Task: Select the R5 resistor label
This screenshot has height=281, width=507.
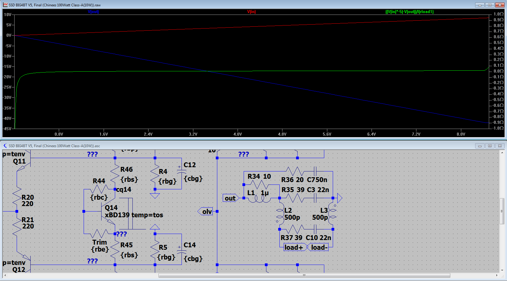Action: click(163, 247)
